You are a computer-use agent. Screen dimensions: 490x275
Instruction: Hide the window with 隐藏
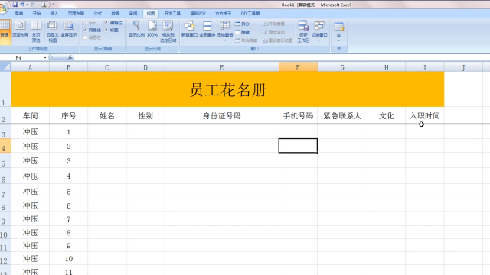pyautogui.click(x=243, y=32)
